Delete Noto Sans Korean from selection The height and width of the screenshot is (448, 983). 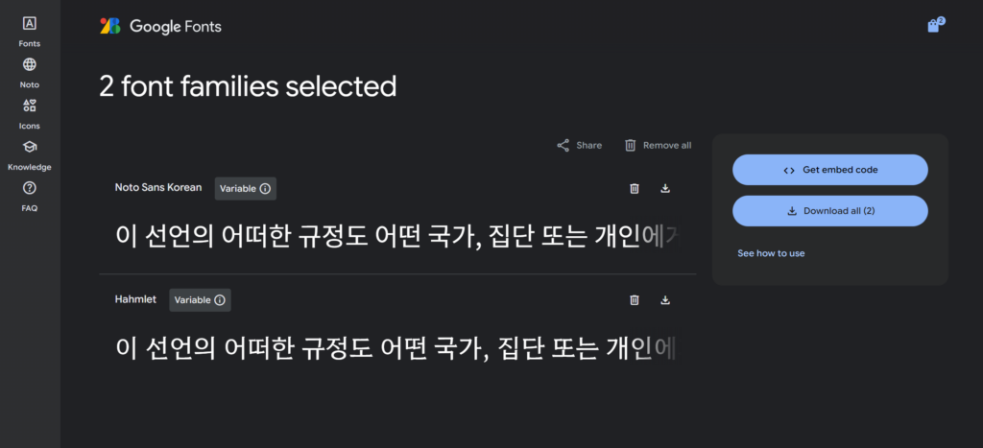[x=634, y=189]
